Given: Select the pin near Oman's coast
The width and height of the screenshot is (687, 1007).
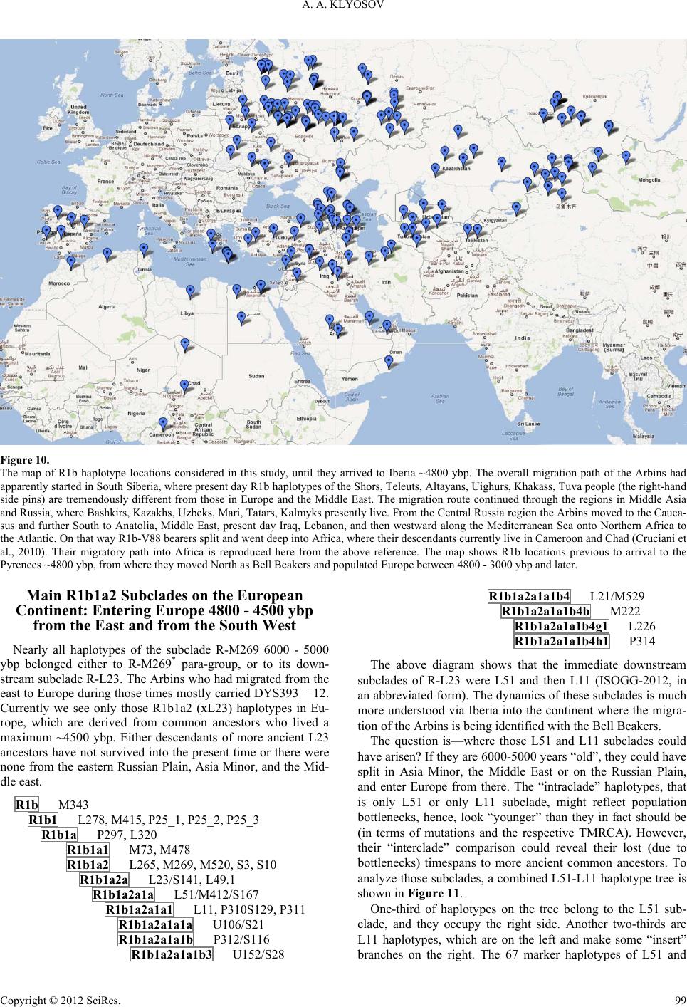Looking at the screenshot, I should [389, 362].
